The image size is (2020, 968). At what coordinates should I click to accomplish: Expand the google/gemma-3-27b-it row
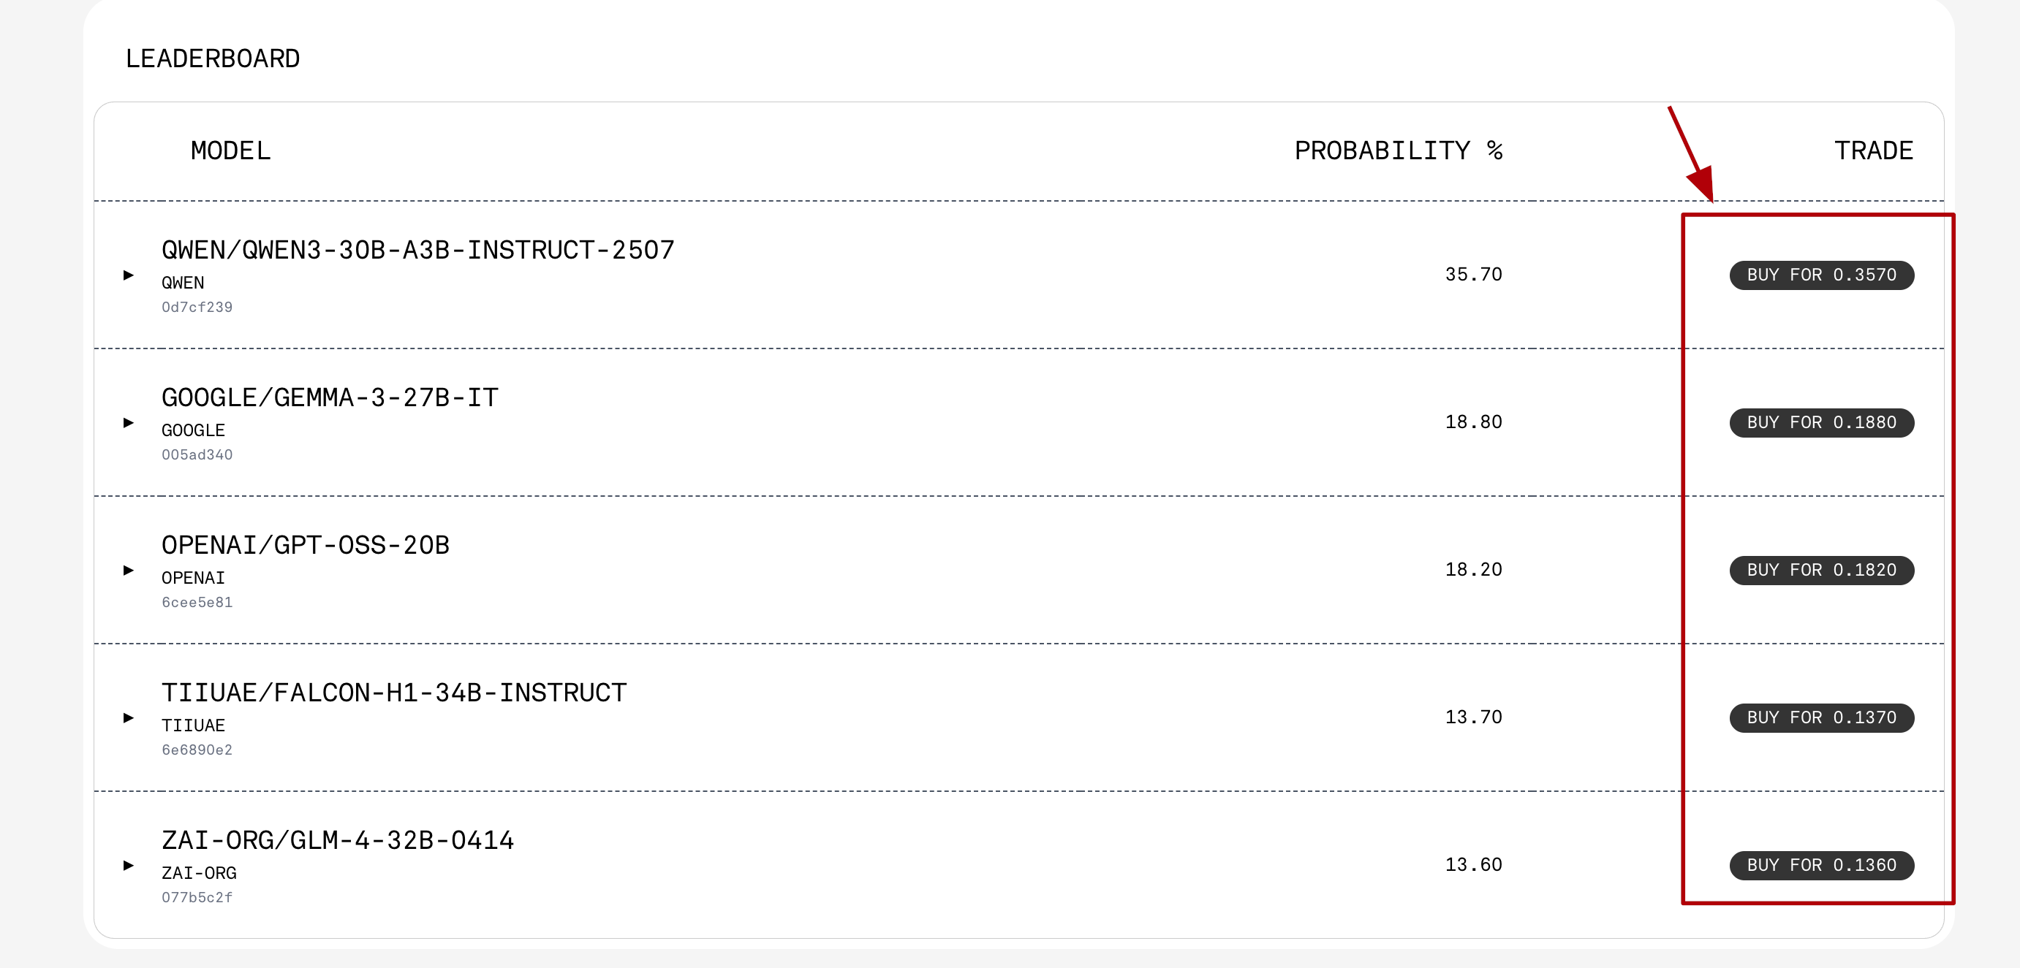(x=129, y=422)
